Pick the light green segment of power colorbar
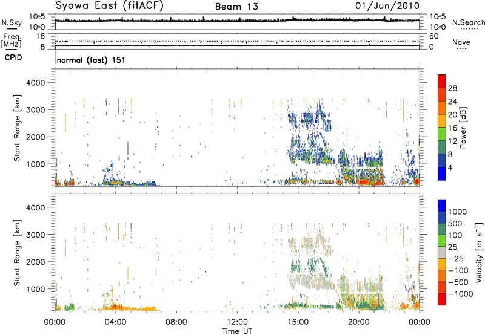Screen dimensions: 485x335 (x=442, y=134)
